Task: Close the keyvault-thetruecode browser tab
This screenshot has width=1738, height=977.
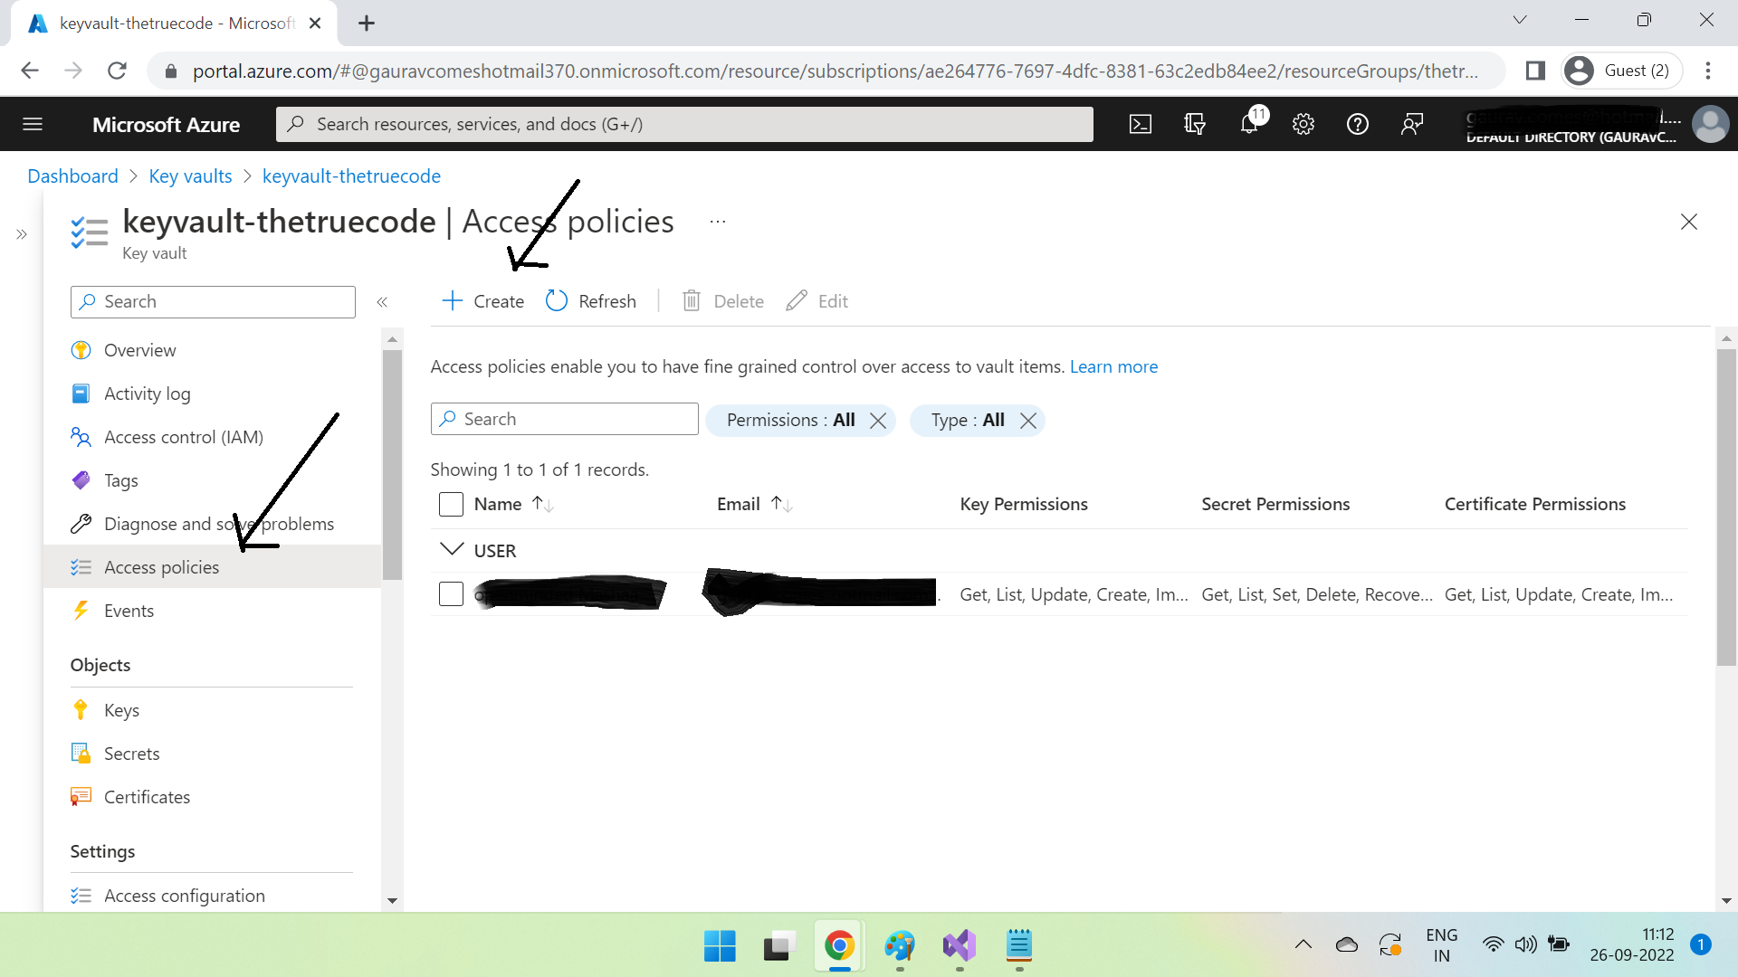Action: coord(315,24)
